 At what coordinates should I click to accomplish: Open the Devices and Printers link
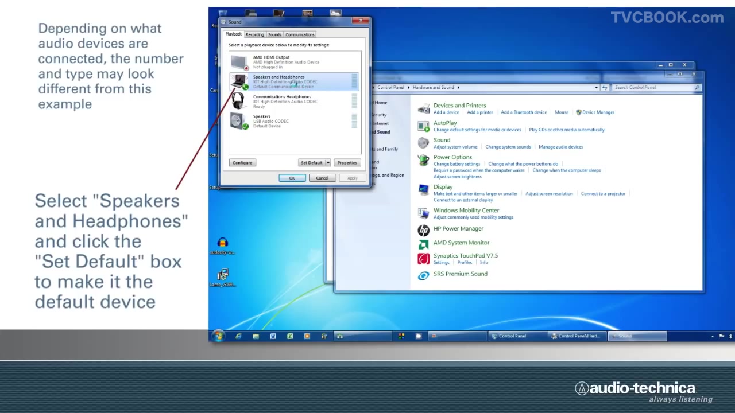click(x=459, y=106)
